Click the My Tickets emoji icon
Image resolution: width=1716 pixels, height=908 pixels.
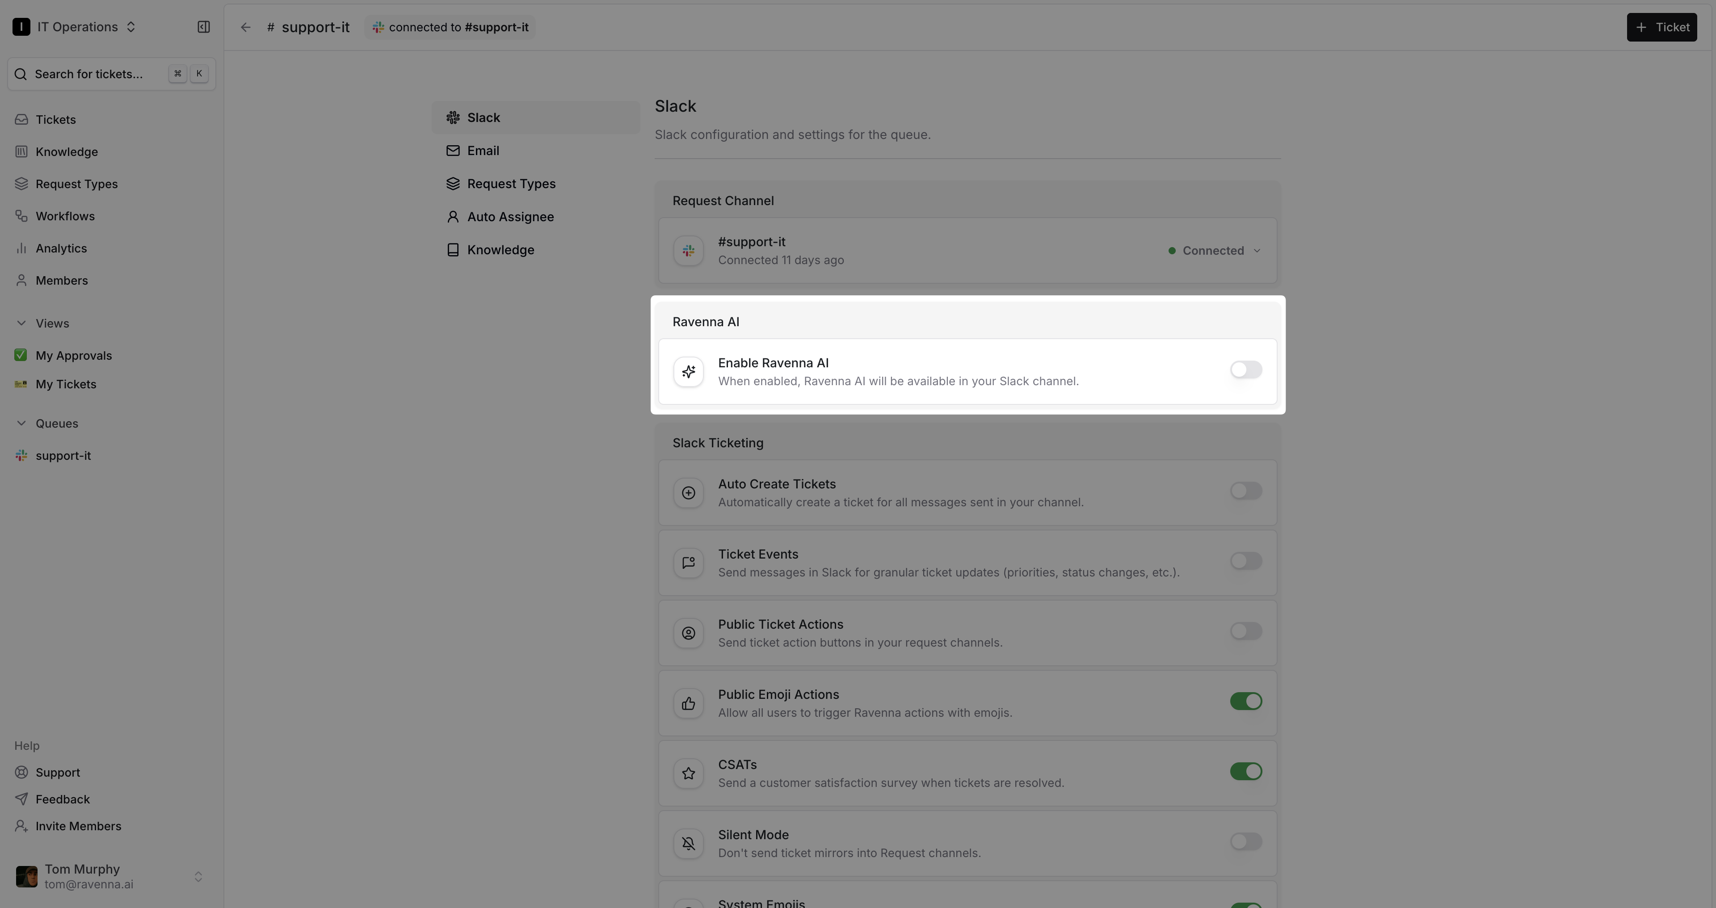pos(21,384)
